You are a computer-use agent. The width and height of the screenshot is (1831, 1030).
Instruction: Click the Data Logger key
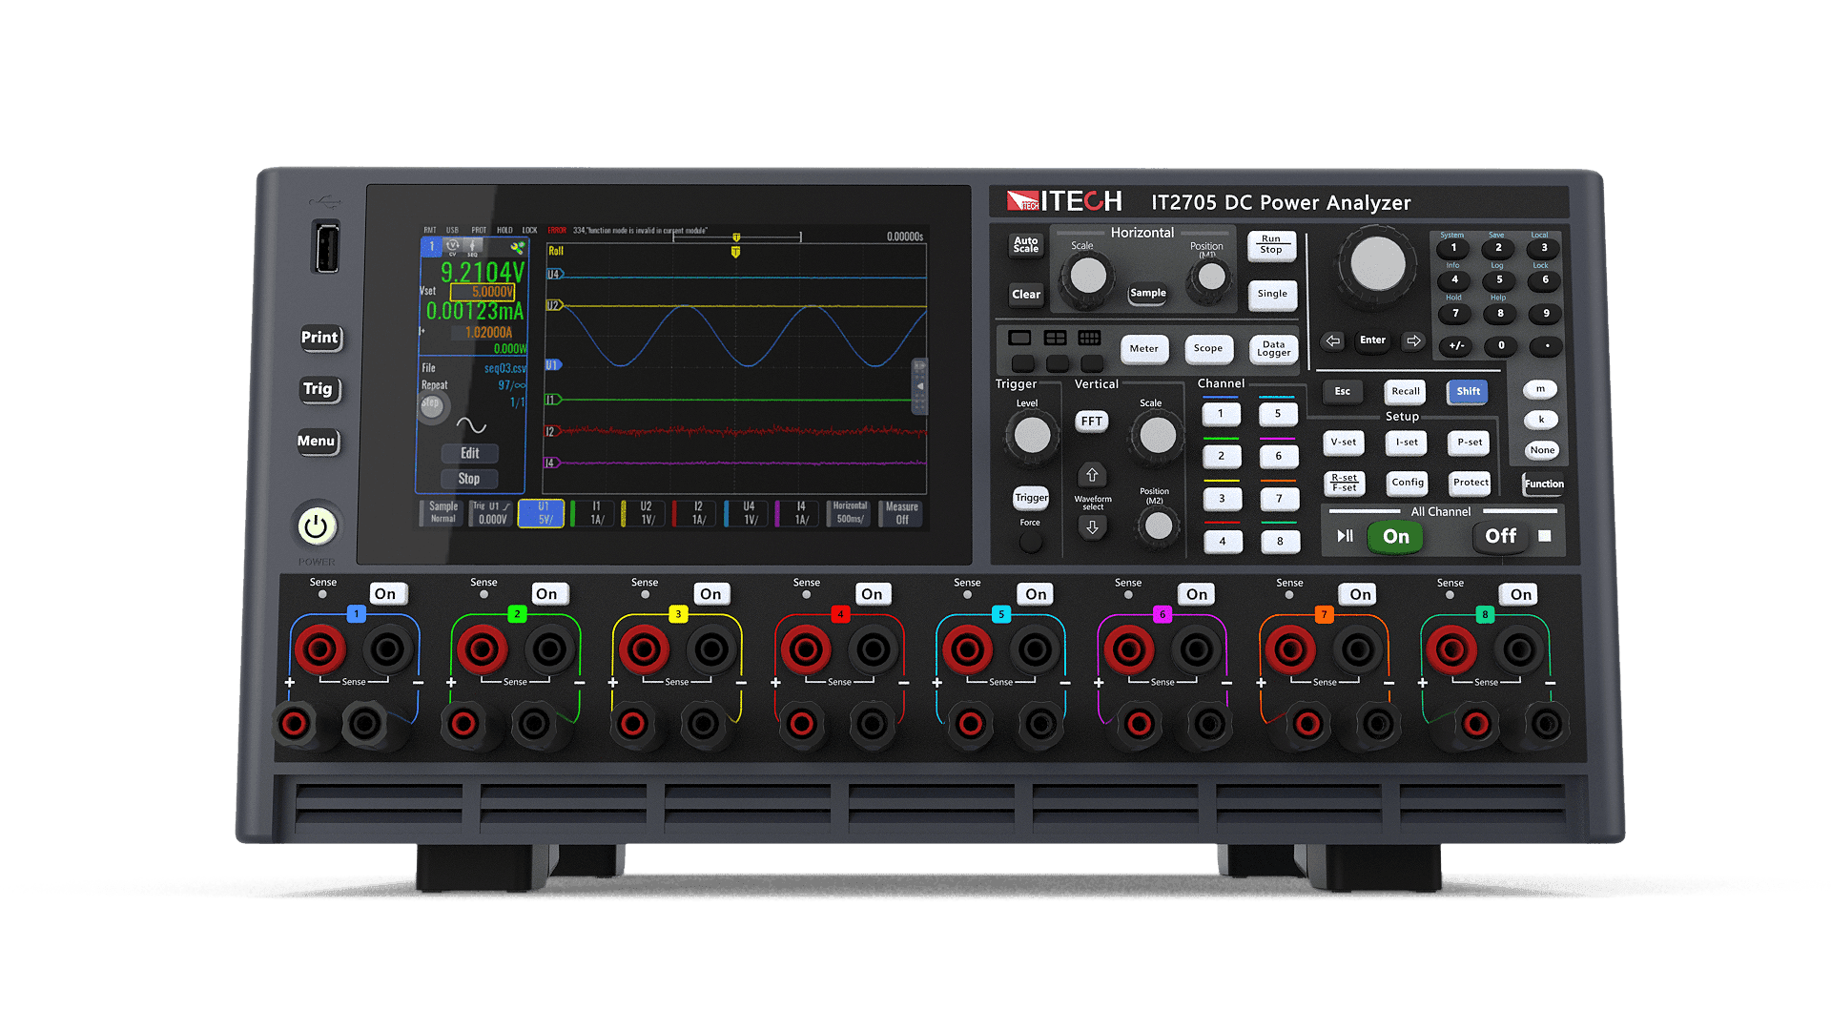point(1273,349)
